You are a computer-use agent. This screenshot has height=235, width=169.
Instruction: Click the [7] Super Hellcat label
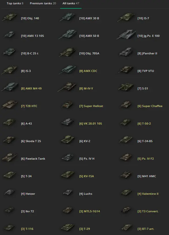point(91,106)
